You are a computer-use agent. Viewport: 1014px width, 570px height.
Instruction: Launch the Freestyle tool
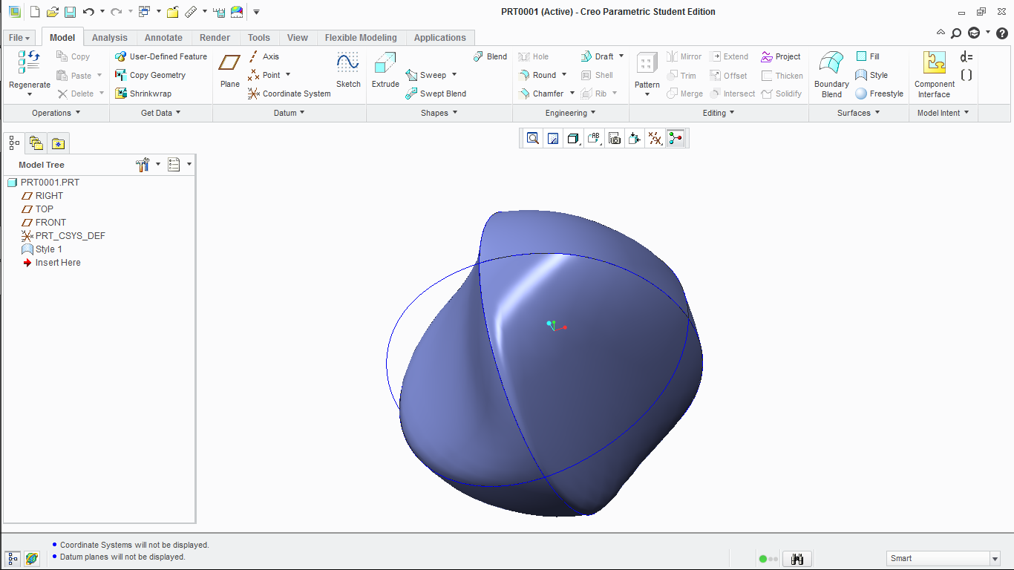coord(880,94)
